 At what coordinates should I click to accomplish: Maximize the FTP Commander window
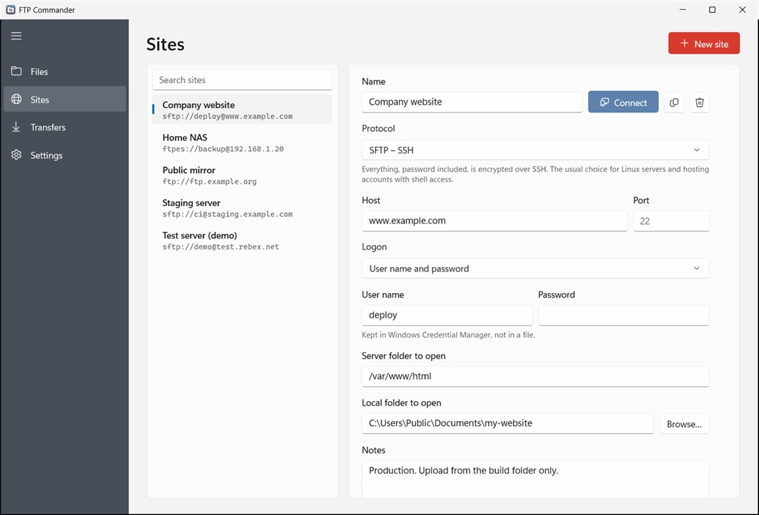[712, 10]
